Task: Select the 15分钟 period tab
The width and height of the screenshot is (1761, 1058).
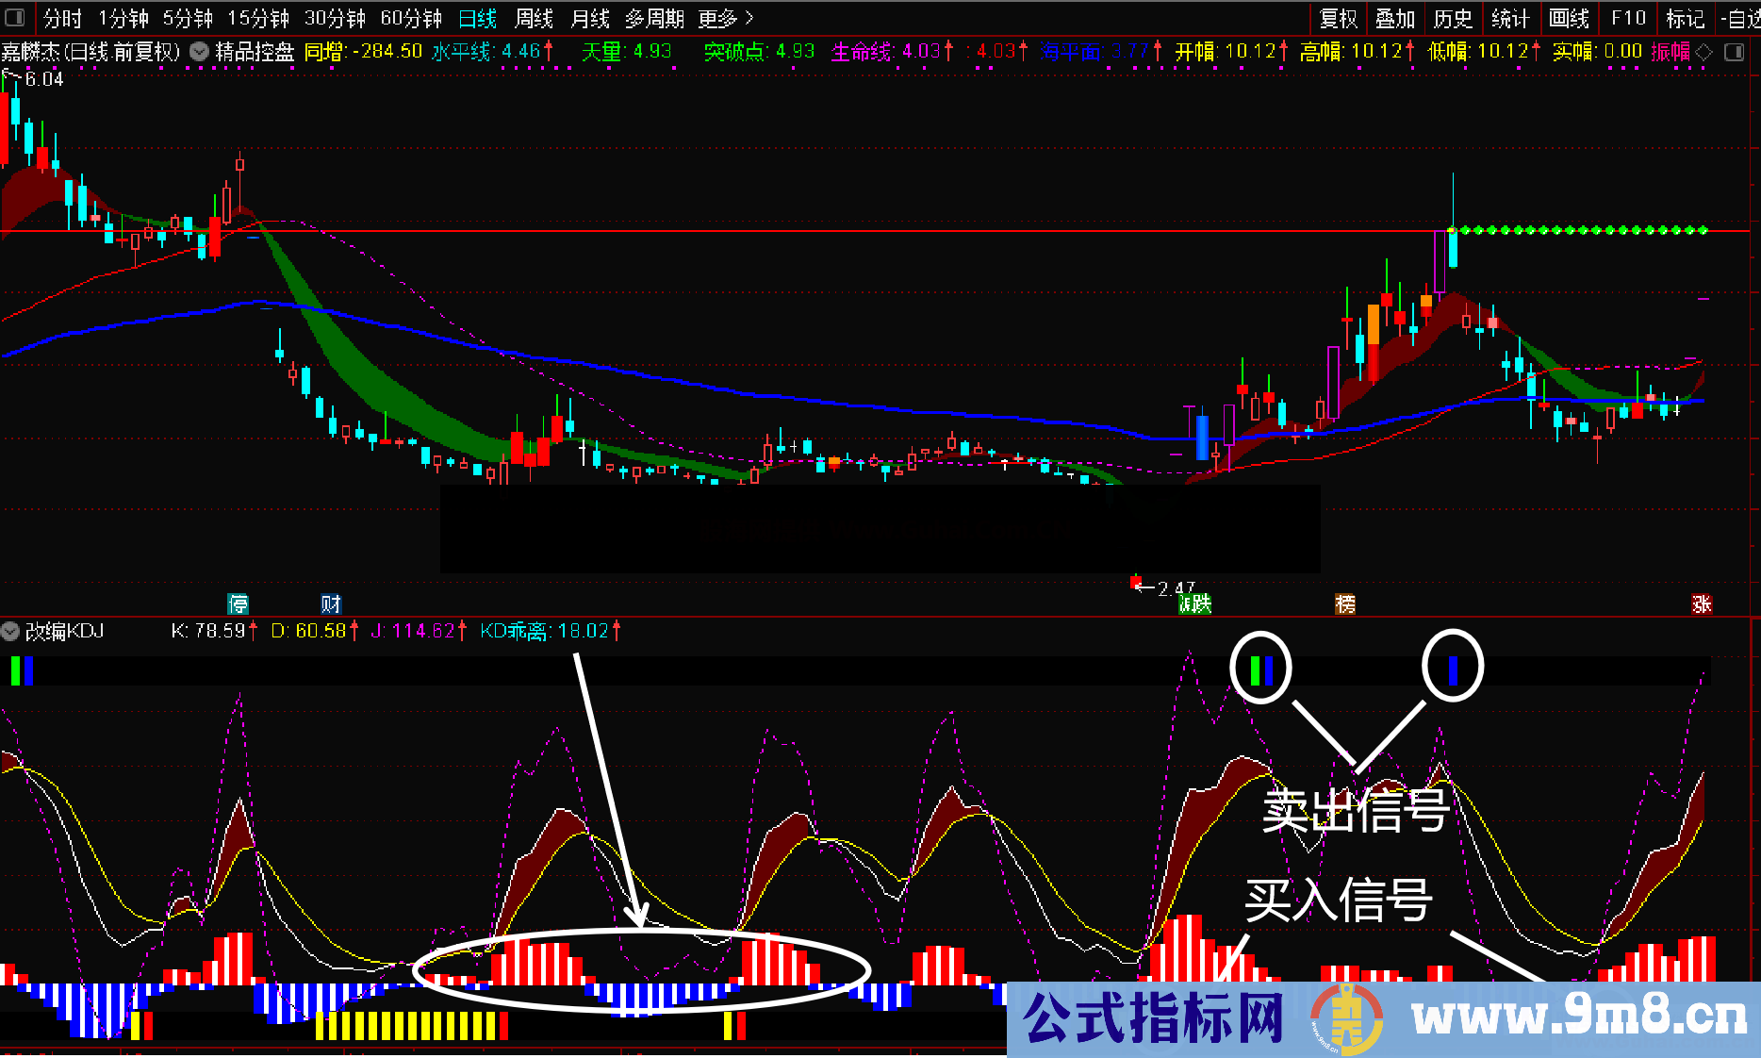Action: tap(258, 18)
